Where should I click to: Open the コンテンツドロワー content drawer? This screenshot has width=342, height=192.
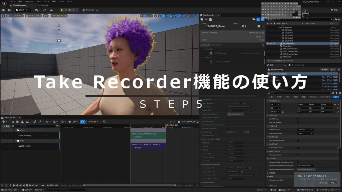pos(10,190)
